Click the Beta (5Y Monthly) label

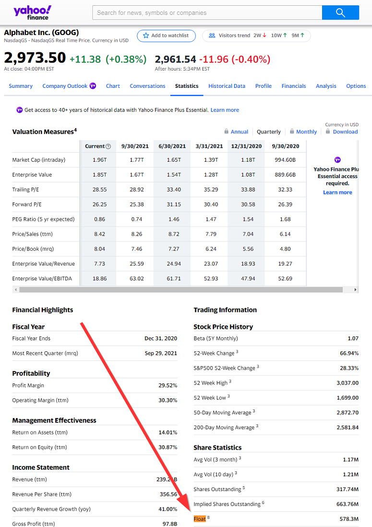pyautogui.click(x=216, y=338)
